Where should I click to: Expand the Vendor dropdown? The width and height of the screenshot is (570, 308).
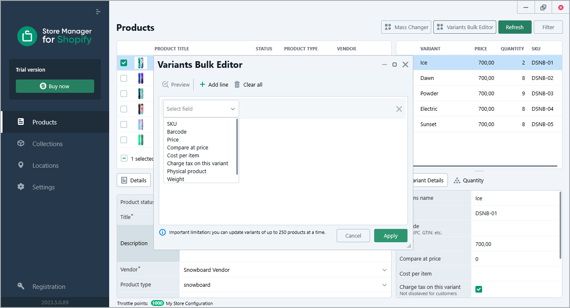click(385, 270)
